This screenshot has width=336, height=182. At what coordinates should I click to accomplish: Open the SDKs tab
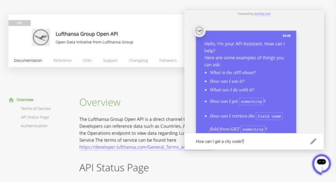[x=87, y=61]
